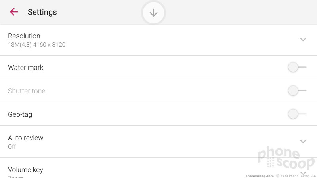
Task: Click the Off value under Auto review
Action: pos(12,146)
